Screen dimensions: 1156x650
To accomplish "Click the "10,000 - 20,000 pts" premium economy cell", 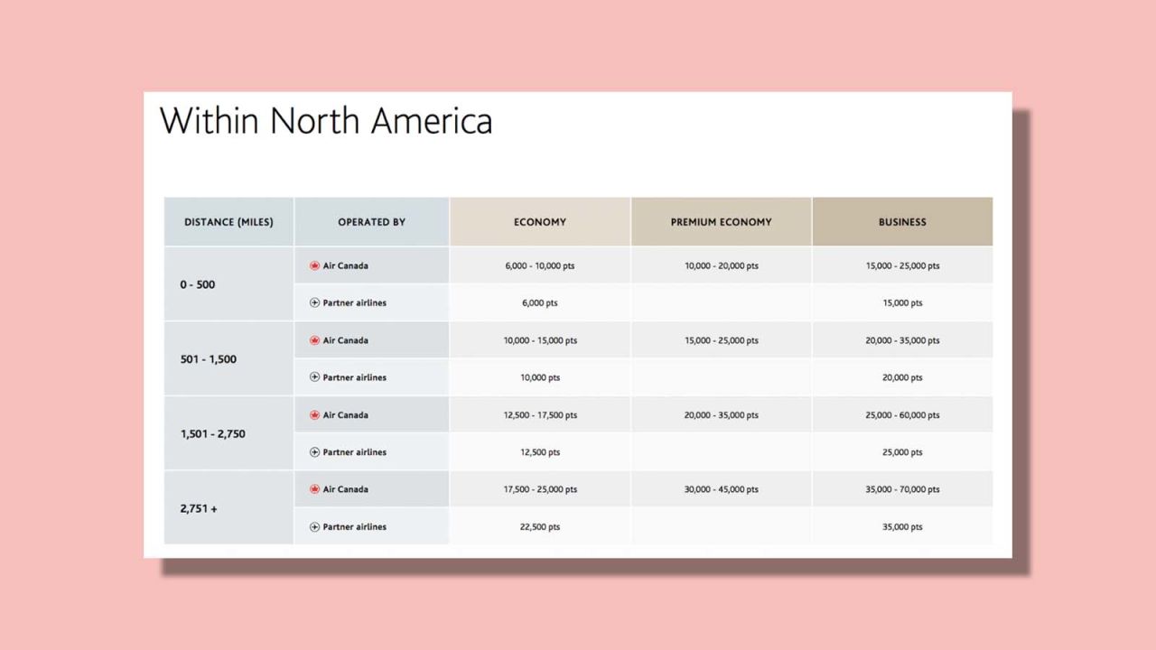I will [721, 266].
